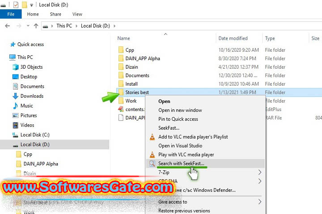Image resolution: width=322 pixels, height=214 pixels.
Task: Select the Install folder in file list
Action: click(131, 84)
